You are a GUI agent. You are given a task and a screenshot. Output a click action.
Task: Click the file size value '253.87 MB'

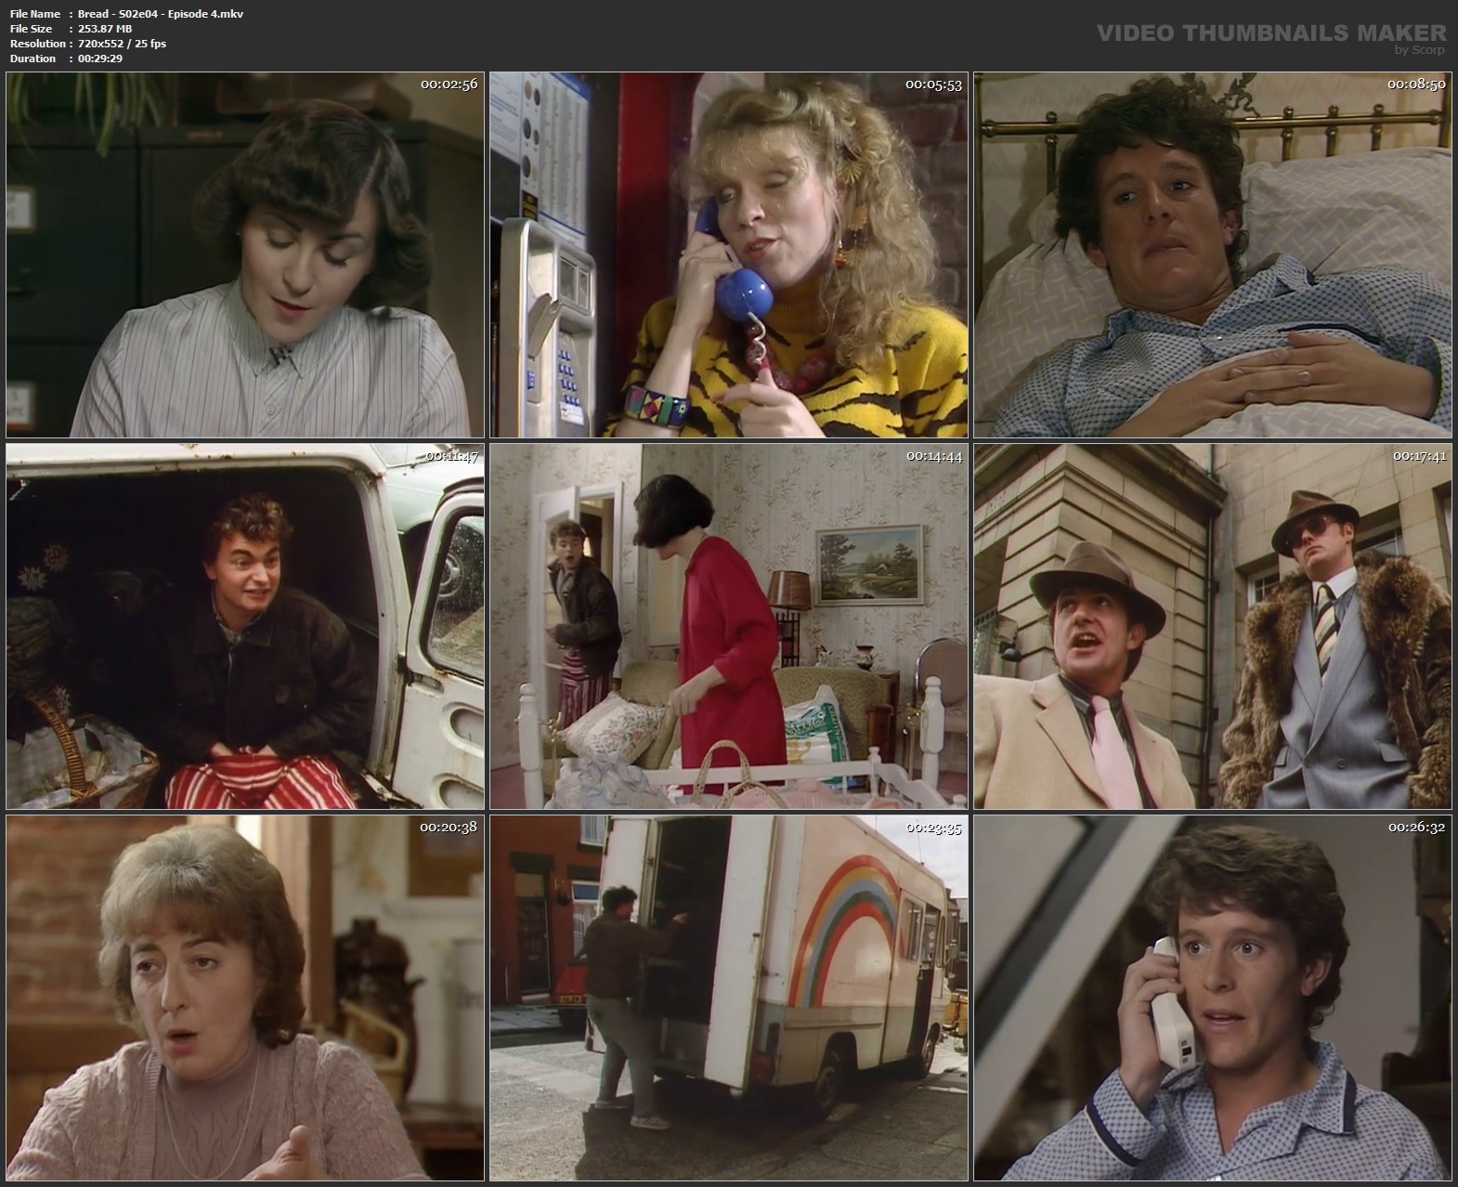(105, 29)
